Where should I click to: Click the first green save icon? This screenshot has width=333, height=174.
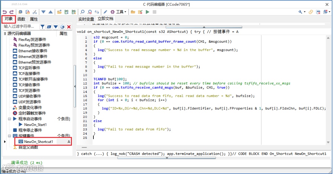(x=67, y=12)
